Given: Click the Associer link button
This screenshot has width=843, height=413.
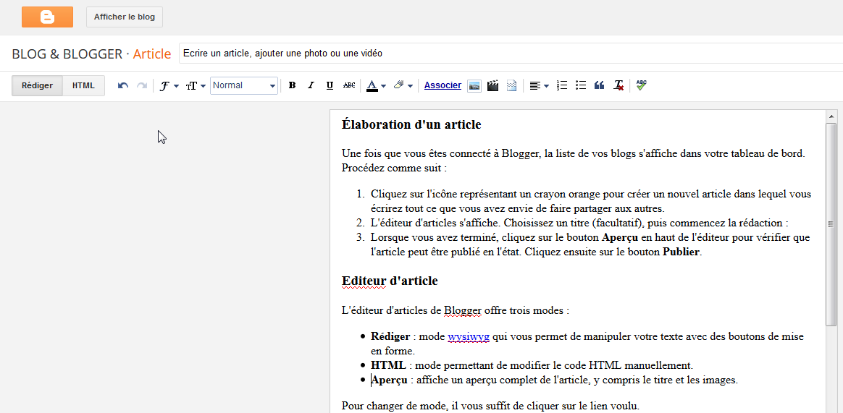Looking at the screenshot, I should click(x=443, y=85).
